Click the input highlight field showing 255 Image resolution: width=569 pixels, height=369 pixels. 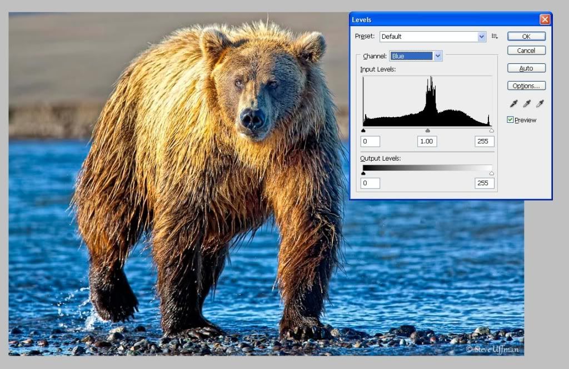(x=484, y=141)
